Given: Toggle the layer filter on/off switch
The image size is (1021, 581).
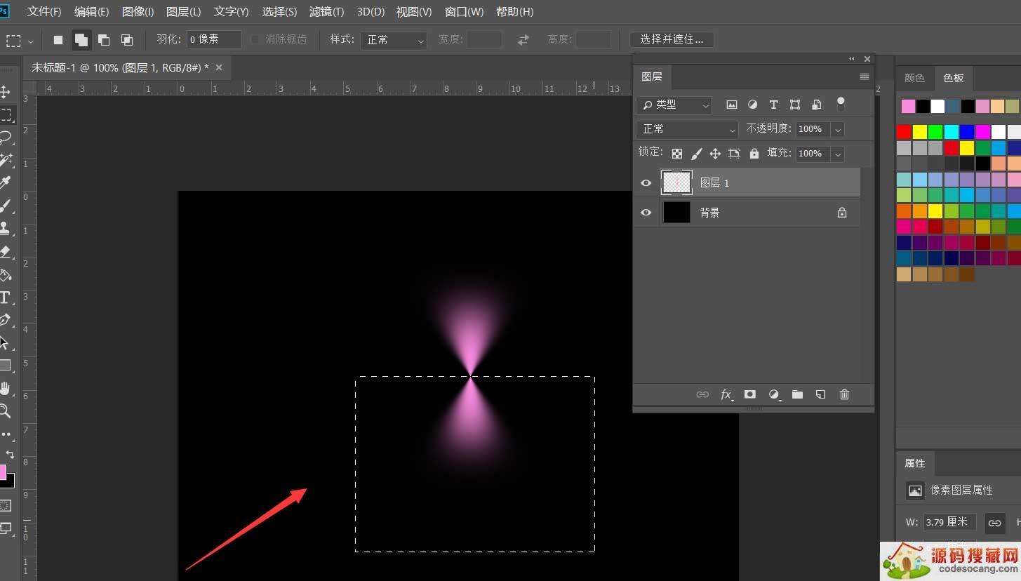Looking at the screenshot, I should tap(841, 104).
